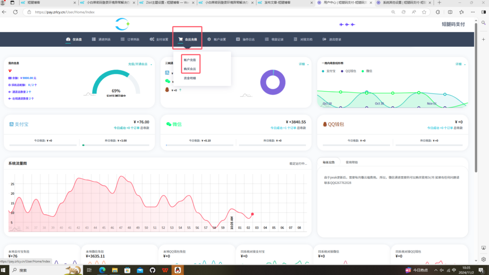The image size is (489, 275).
Task: Click the 微信 card icon
Action: (x=169, y=124)
